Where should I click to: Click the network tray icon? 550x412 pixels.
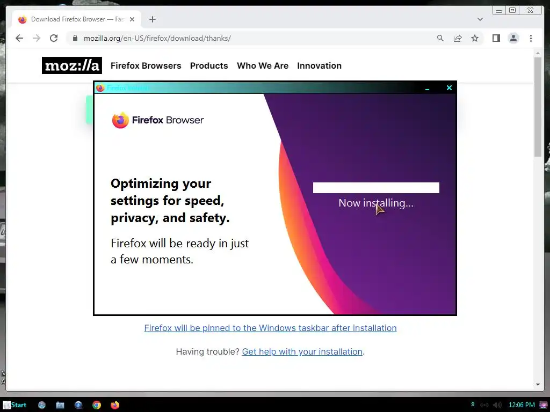pos(484,405)
